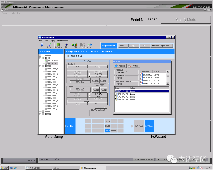Viewport: 213px width, 170px height.
Task: Expand the DKU-02 tree node
Action: [40, 114]
